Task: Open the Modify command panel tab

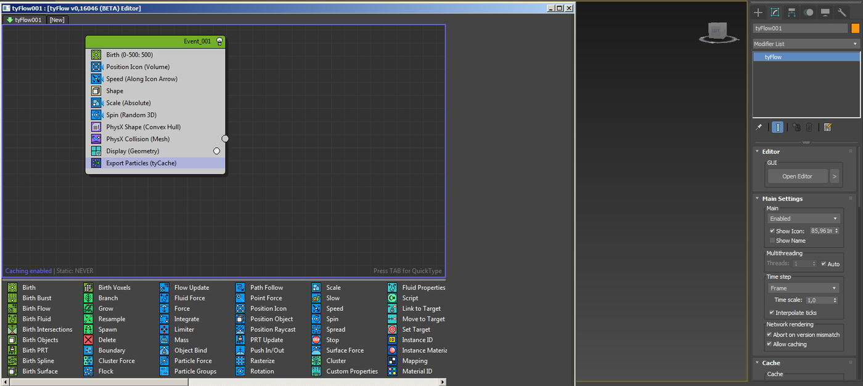Action: (775, 12)
